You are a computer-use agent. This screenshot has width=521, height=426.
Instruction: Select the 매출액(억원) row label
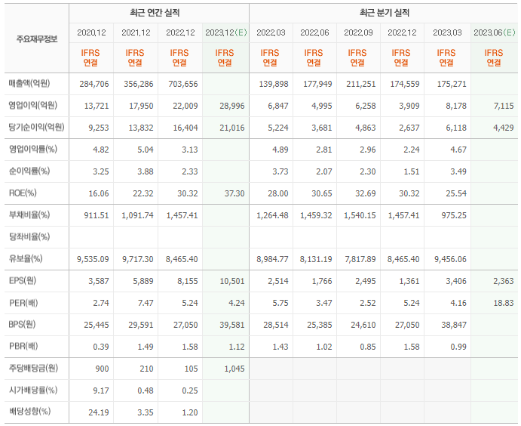tap(29, 84)
